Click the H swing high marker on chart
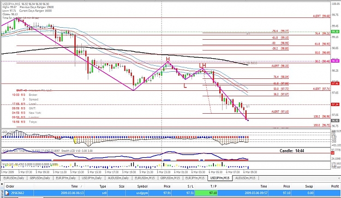The width and height of the screenshot is (341, 198). pos(167,59)
